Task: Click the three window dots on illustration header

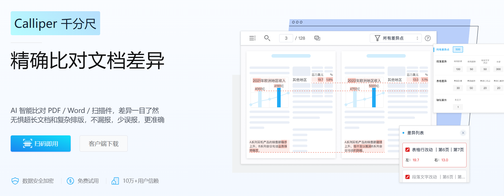Action: click(297, 22)
